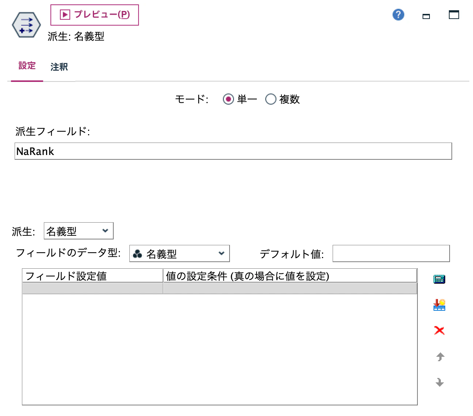Open the フィールドのデータ型 dropdown
Viewport: 473px width, 416px height.
179,253
